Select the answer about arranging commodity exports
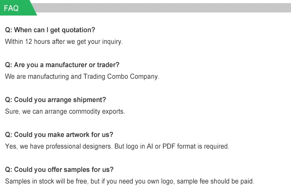291x194 pixels. click(65, 111)
